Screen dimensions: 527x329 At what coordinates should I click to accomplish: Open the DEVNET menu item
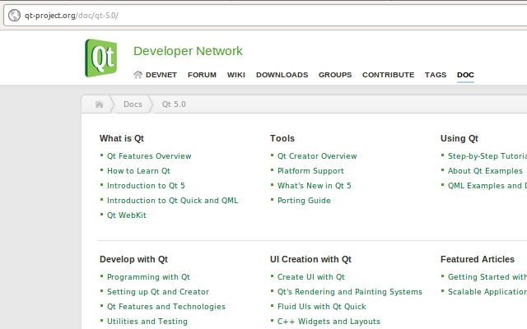click(161, 75)
